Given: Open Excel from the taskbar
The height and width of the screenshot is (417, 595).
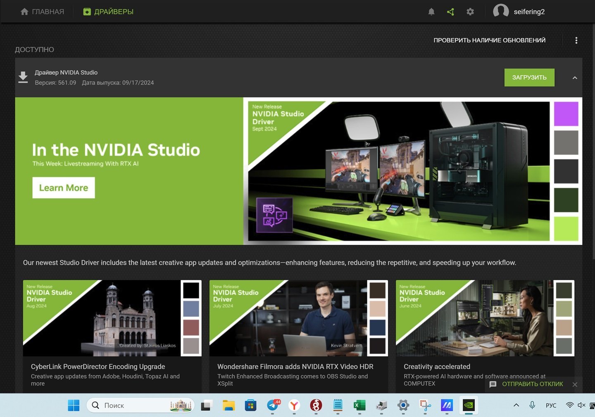Looking at the screenshot, I should (359, 405).
